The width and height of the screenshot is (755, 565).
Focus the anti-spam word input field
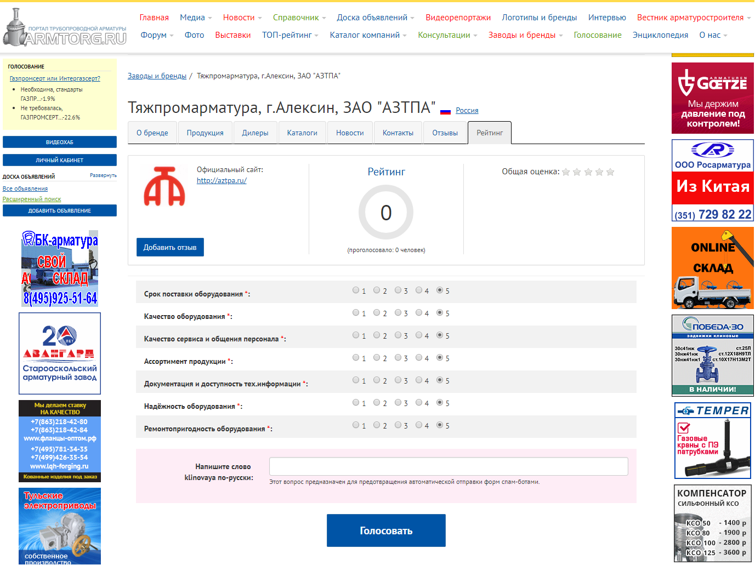click(x=448, y=466)
